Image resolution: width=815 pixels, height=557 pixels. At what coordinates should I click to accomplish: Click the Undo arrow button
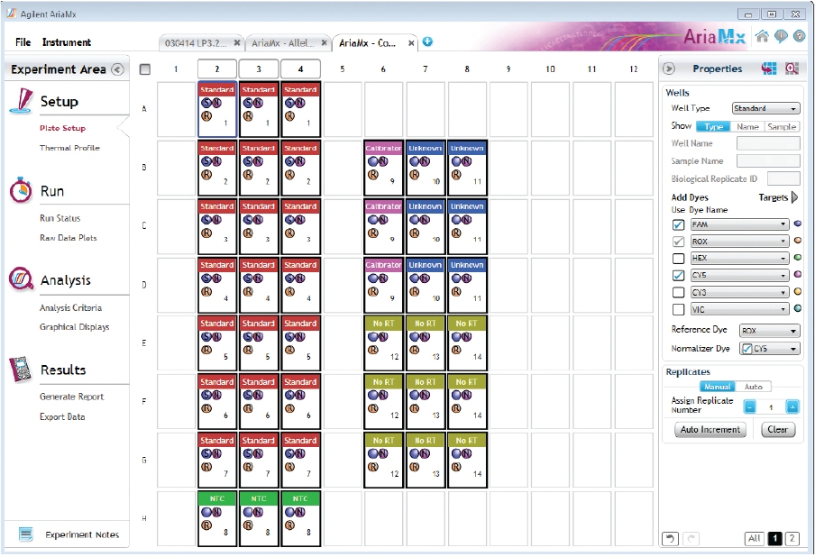tap(670, 538)
